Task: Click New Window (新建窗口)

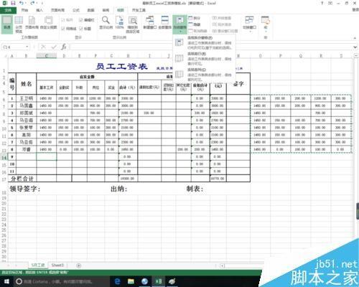Action: click(150, 23)
